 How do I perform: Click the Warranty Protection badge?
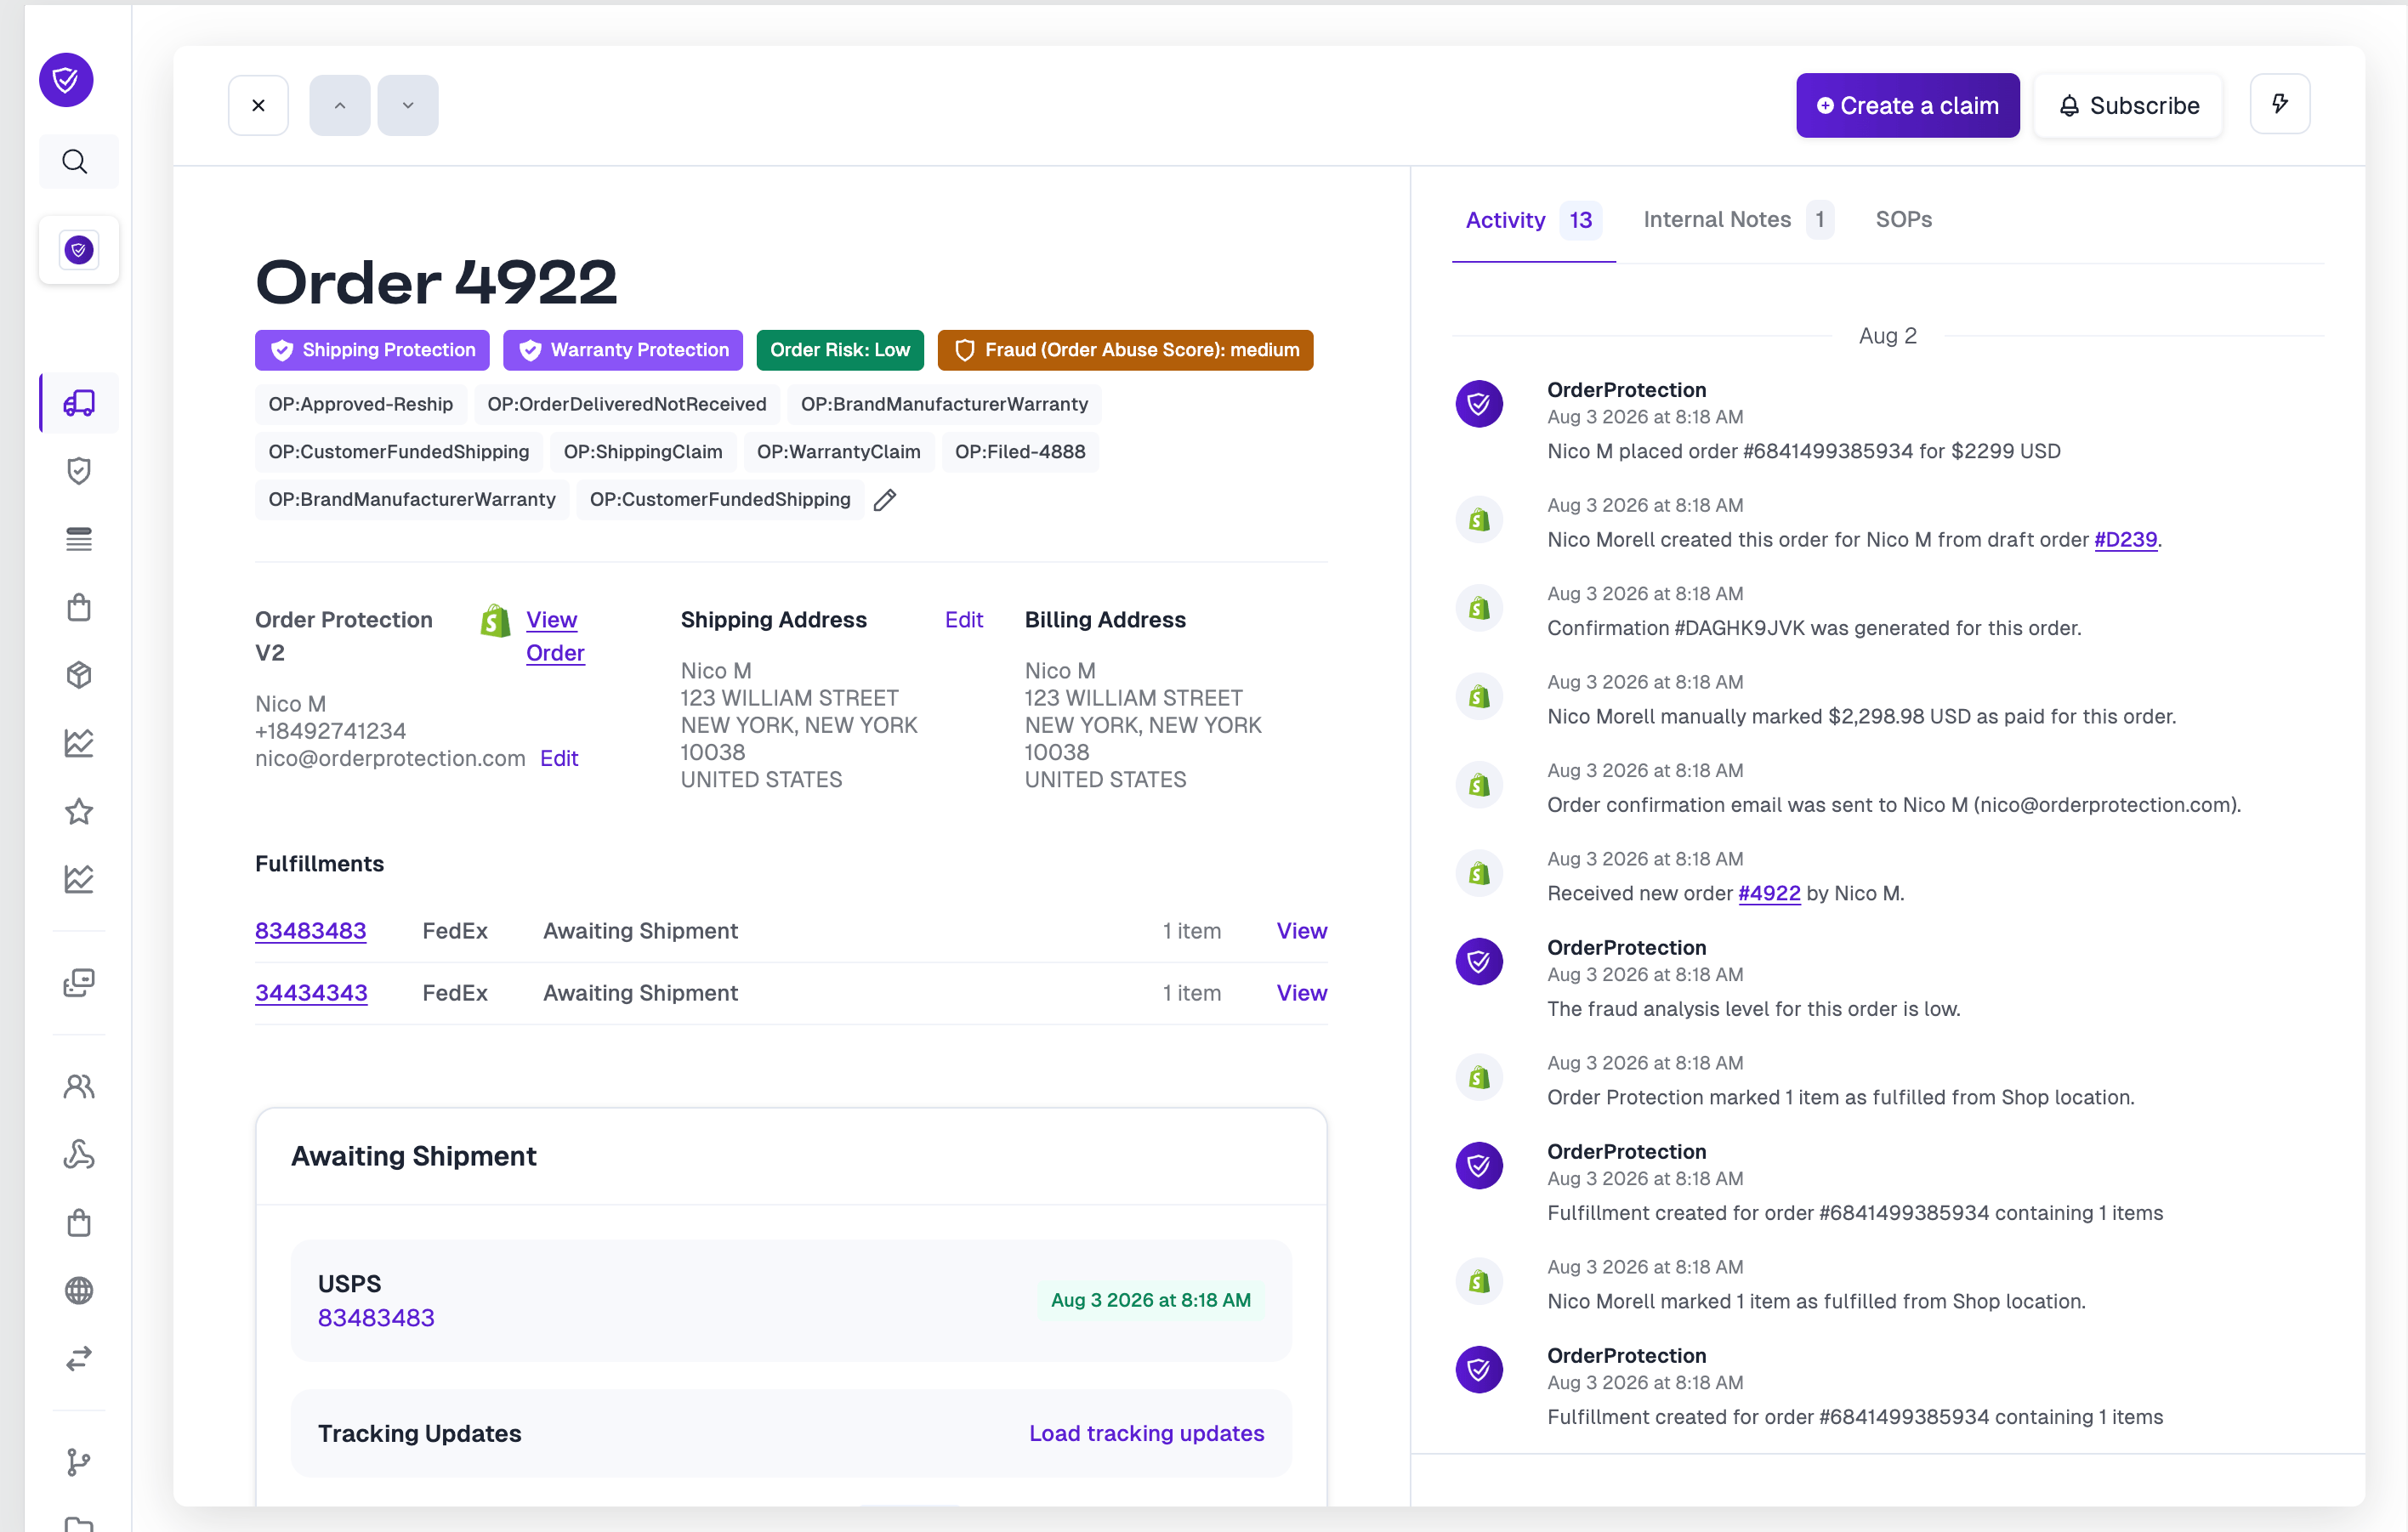point(623,350)
